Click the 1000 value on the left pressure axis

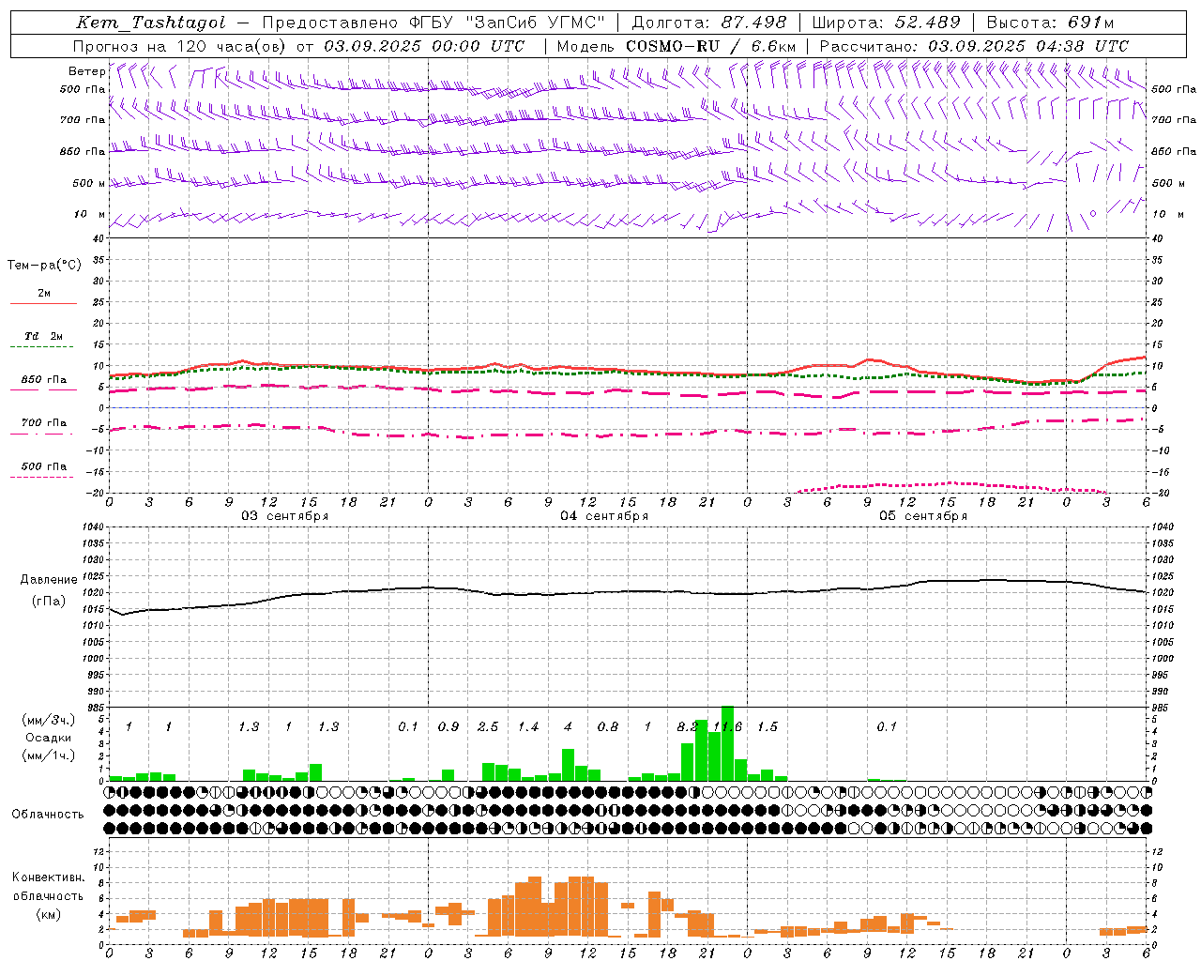[x=94, y=659]
